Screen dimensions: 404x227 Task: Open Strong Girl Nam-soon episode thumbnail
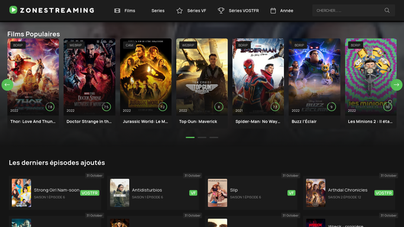point(21,193)
